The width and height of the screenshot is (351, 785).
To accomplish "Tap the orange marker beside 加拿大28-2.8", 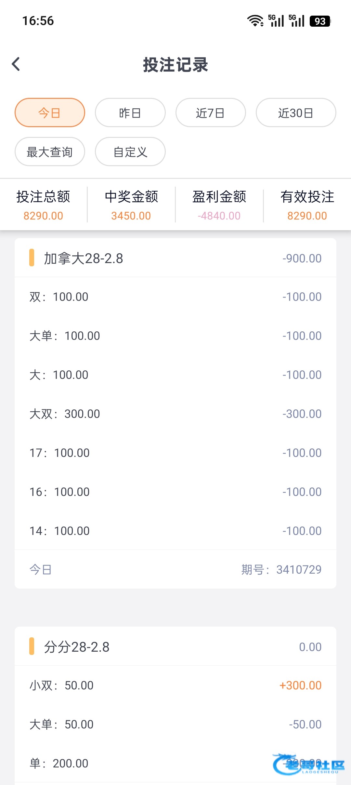I will tap(32, 258).
